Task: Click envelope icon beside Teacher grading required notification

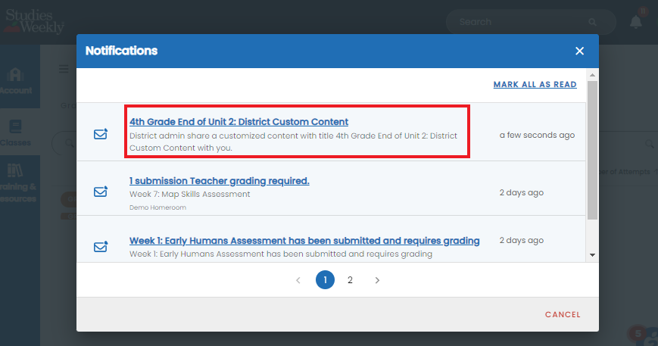Action: [100, 192]
